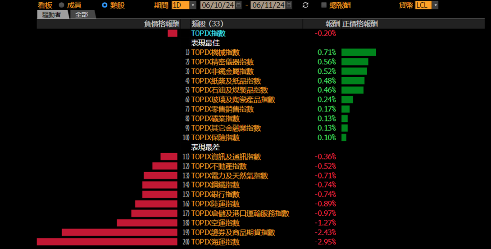Click the -1.27% return value

[x=325, y=223]
